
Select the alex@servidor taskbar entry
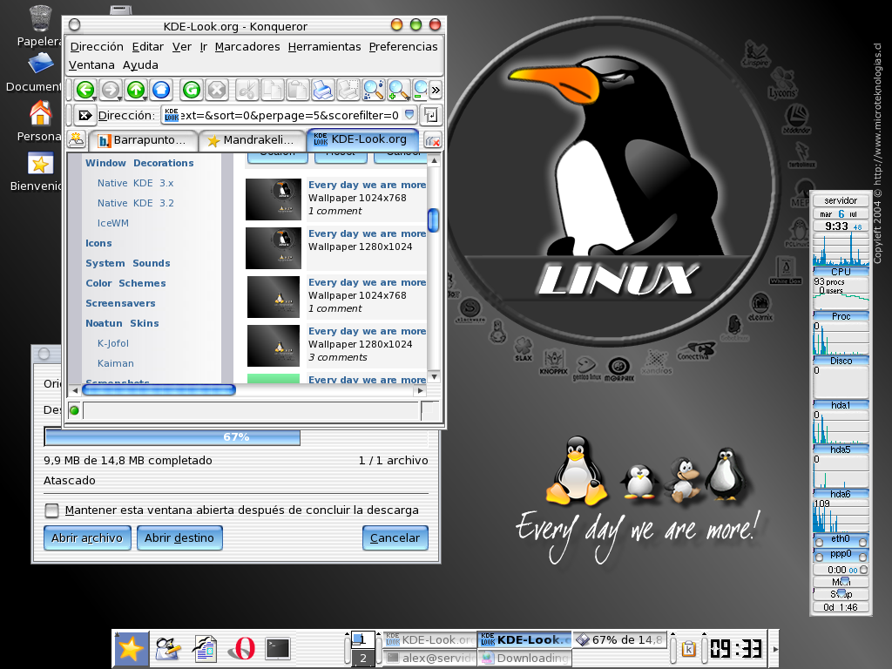point(430,659)
